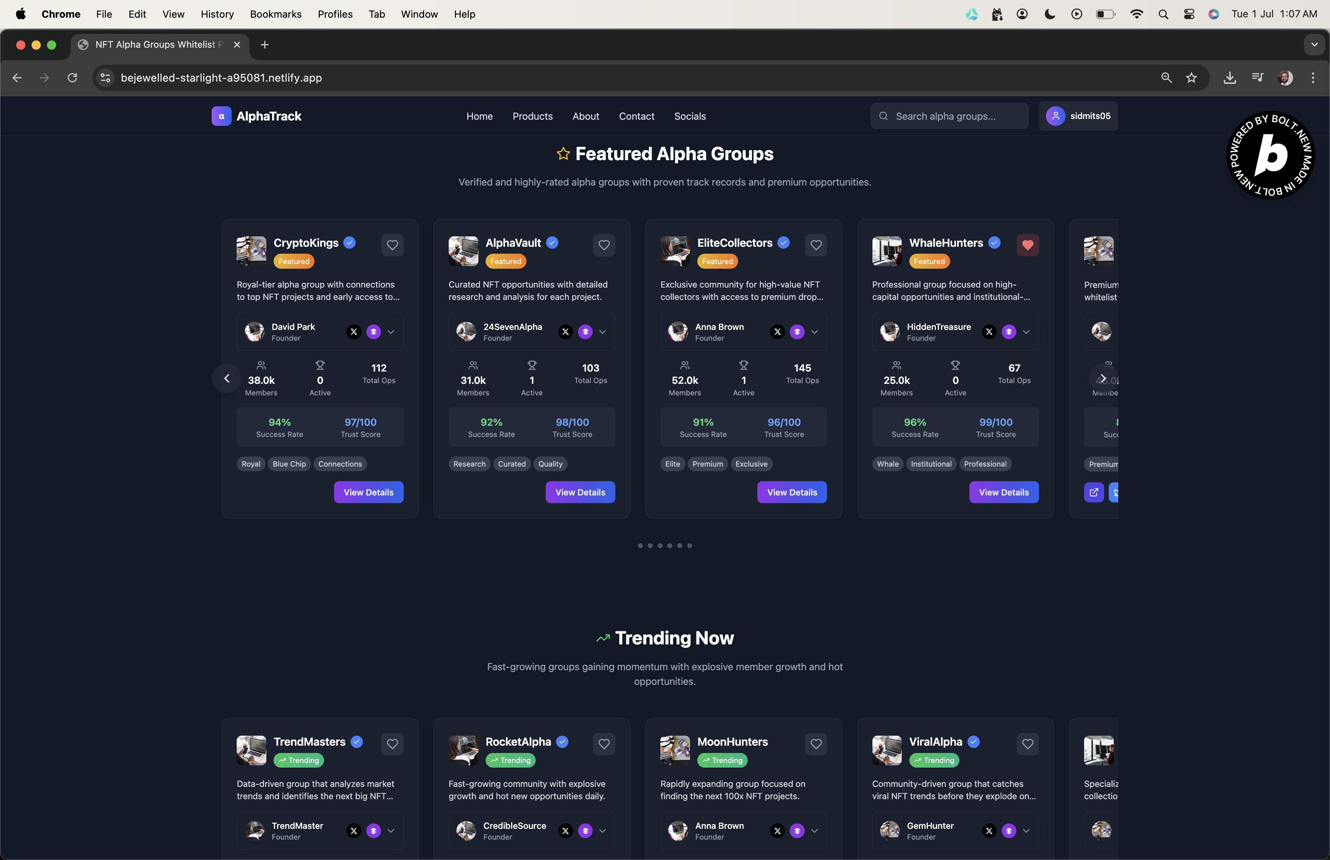Click purple social icon beside 24SevenAlpha
1330x860 pixels.
pyautogui.click(x=585, y=332)
